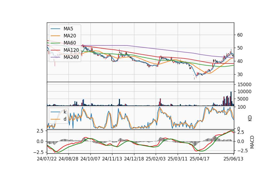Select the 24/11/13 date axis label
The width and height of the screenshot is (260, 187).
112,159
